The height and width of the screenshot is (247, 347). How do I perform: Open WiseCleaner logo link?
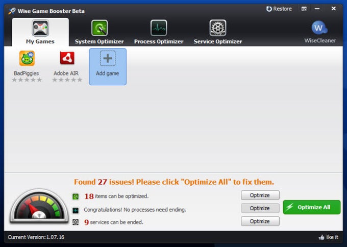pyautogui.click(x=320, y=32)
